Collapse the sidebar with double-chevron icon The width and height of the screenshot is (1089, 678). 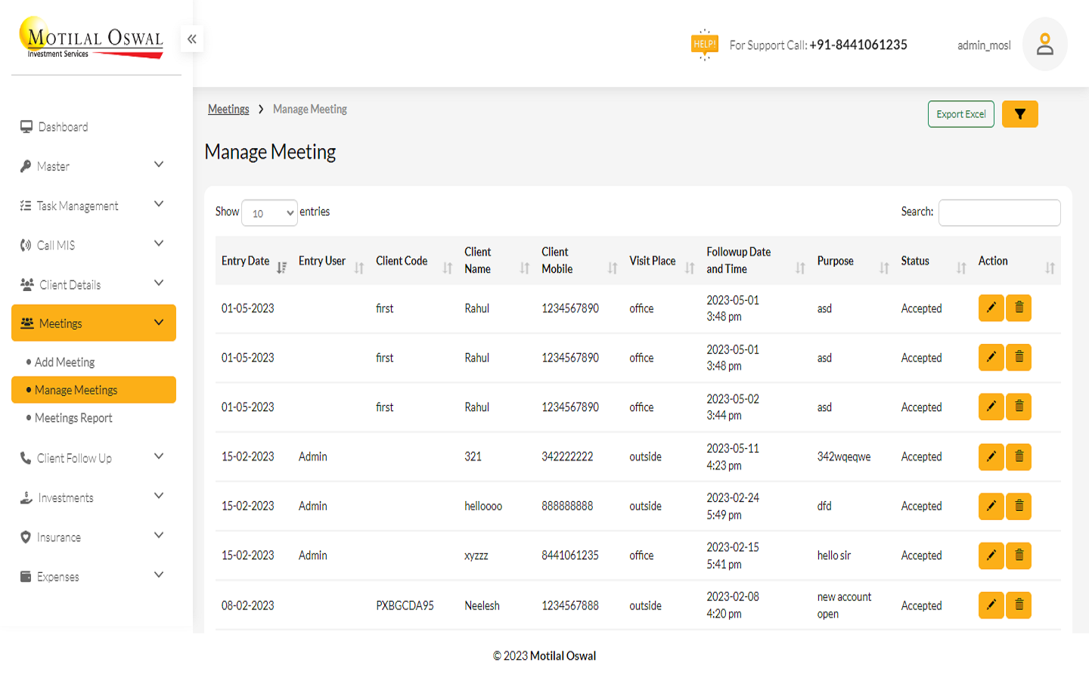tap(192, 39)
